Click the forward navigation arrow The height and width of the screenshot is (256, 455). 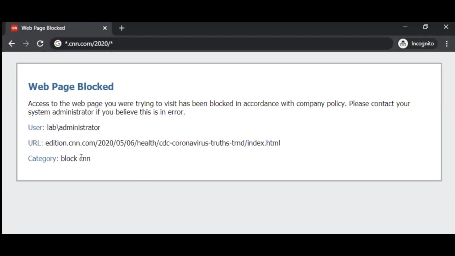click(26, 44)
